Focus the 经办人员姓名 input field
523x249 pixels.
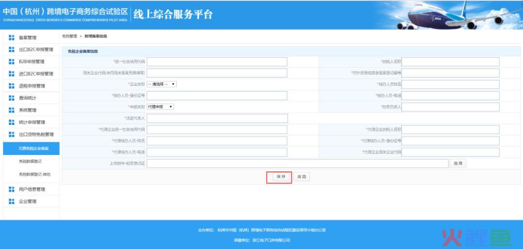pyautogui.click(x=451, y=84)
